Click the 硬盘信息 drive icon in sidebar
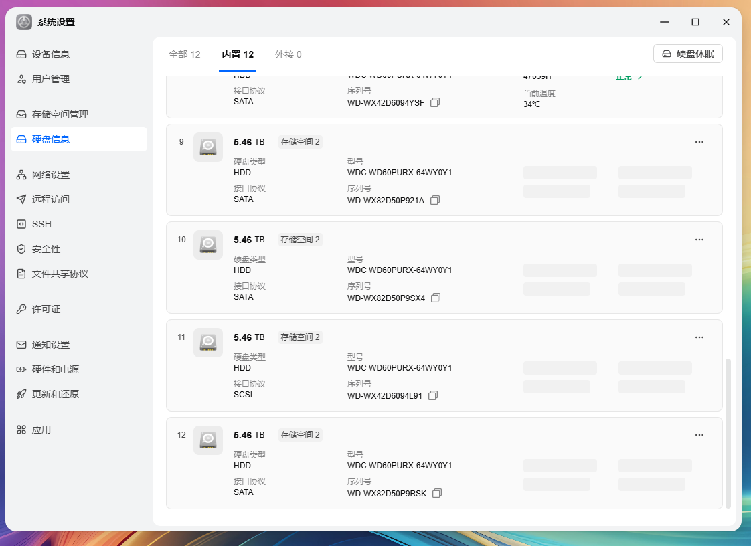The width and height of the screenshot is (751, 546). 21,139
